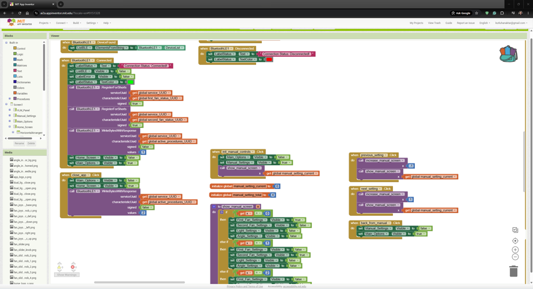Collapse the Built-in tree node
This screenshot has width=533, height=289.
click(6, 43)
